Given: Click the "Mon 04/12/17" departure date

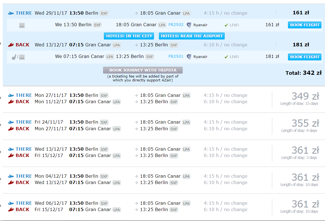Looking at the screenshot, I should (x=51, y=176).
